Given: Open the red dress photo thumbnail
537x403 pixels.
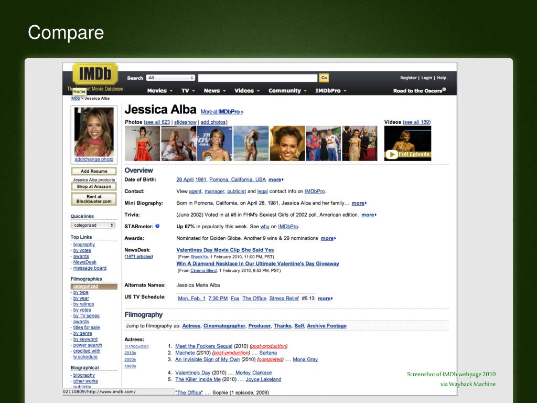Looking at the screenshot, I should coord(142,143).
